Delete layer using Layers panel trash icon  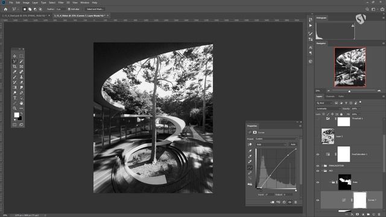click(x=379, y=215)
